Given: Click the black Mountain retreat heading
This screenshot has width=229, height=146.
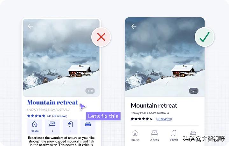Looking at the screenshot, I should (154, 105).
